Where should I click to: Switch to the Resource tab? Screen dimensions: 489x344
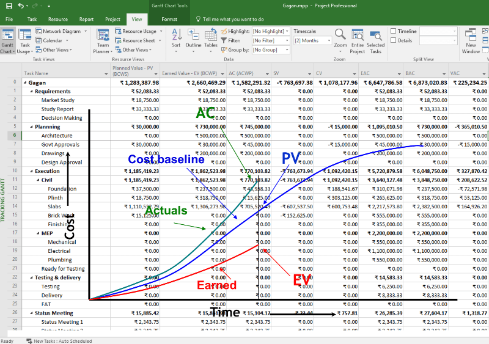(x=58, y=20)
